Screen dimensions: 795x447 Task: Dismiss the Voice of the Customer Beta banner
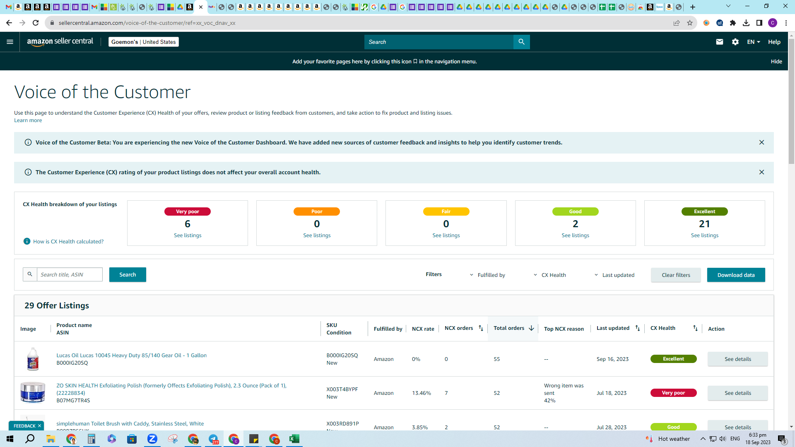(x=761, y=142)
